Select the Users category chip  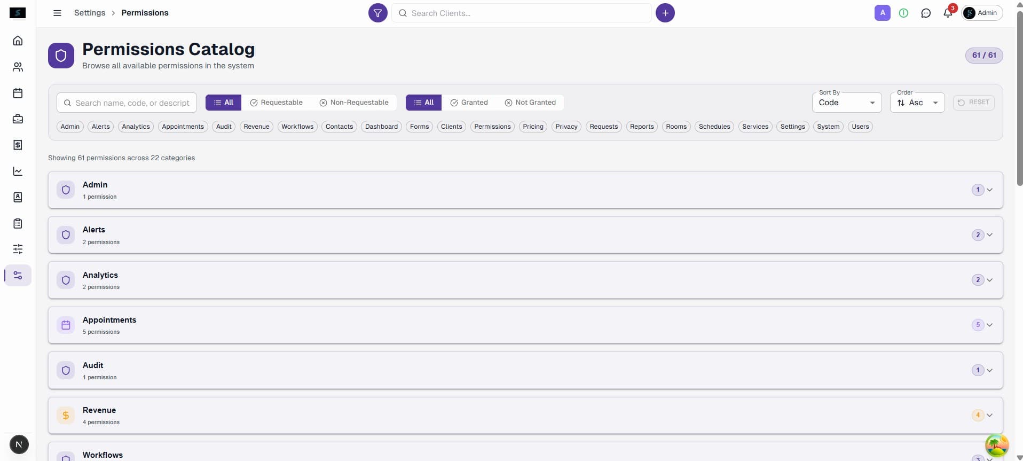(860, 127)
